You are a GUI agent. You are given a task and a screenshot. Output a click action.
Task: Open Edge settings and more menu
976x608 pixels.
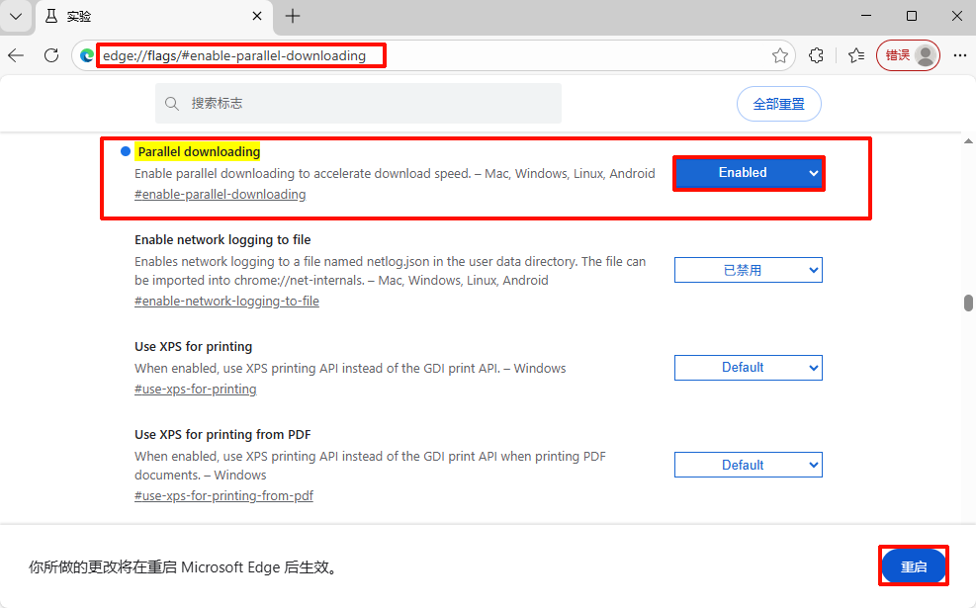point(959,55)
